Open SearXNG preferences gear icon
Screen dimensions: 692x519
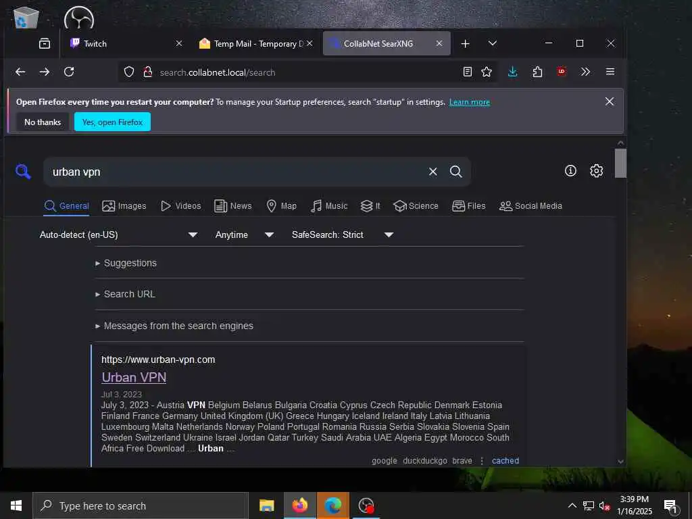coord(596,171)
